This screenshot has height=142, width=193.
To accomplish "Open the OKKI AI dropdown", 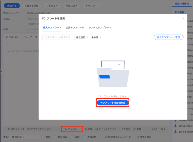I will click(13, 37).
